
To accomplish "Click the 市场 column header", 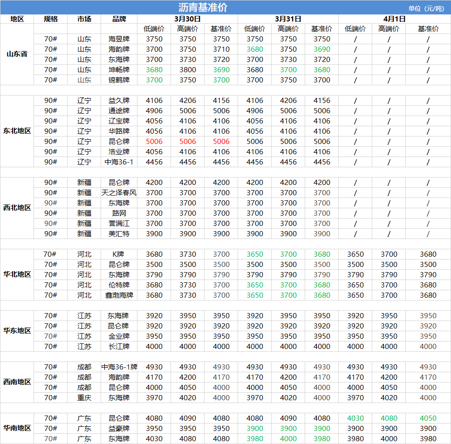I will coord(84,19).
